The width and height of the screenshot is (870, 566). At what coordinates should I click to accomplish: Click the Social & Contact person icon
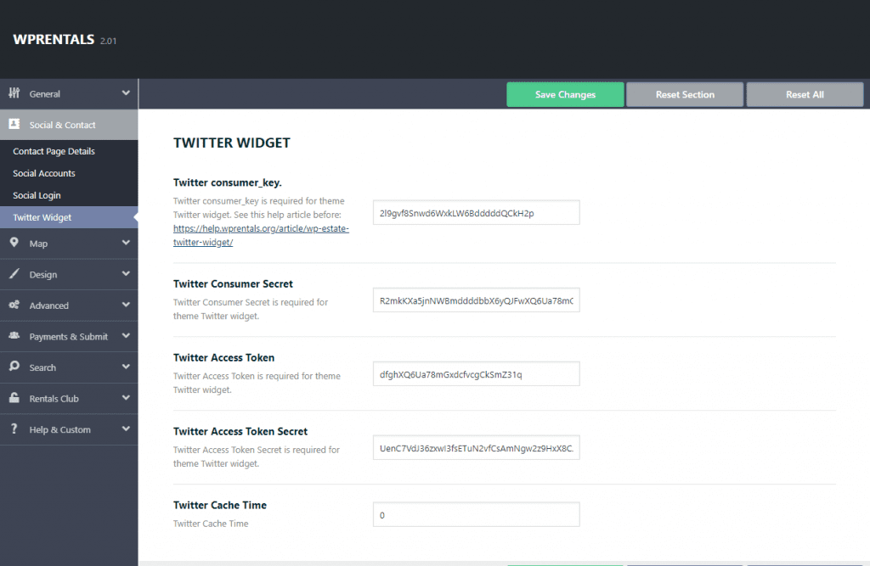pos(14,124)
